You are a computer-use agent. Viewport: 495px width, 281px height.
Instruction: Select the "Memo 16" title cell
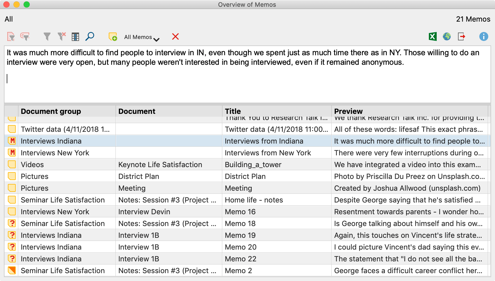tap(277, 212)
